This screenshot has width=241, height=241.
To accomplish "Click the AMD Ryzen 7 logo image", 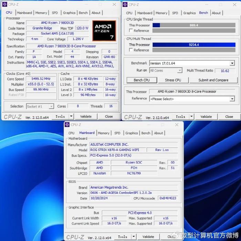I will 104,31.
